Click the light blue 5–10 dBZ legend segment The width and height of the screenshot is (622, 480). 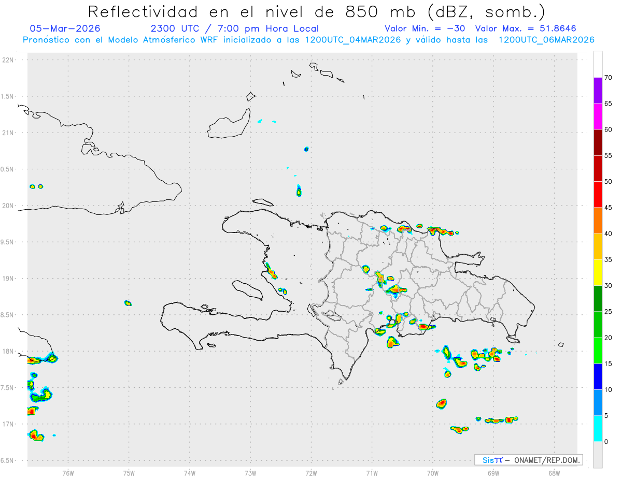tap(598, 402)
